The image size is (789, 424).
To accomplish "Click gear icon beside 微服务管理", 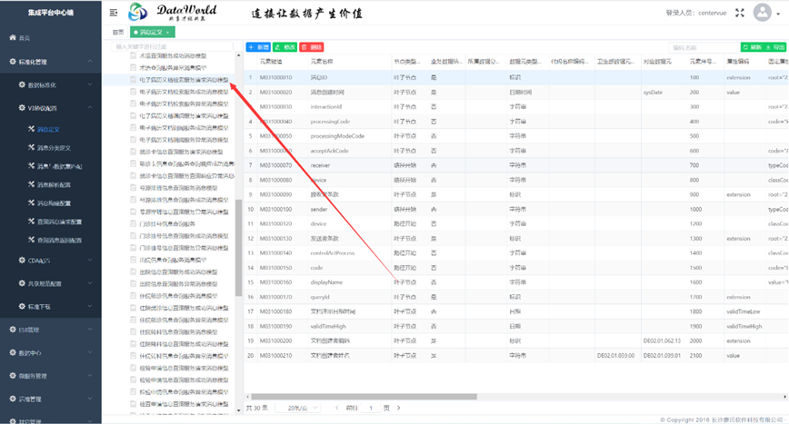I will [13, 375].
